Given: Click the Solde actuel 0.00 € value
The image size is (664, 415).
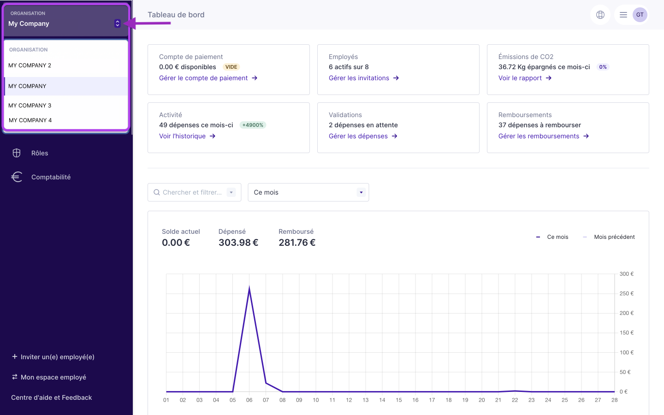Looking at the screenshot, I should coord(176,243).
